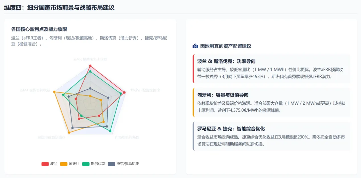The image size is (361, 178).
Task: Select the gray 捷克/罗马尼亚 point on the aFRR axis
Action: (x=90, y=88)
